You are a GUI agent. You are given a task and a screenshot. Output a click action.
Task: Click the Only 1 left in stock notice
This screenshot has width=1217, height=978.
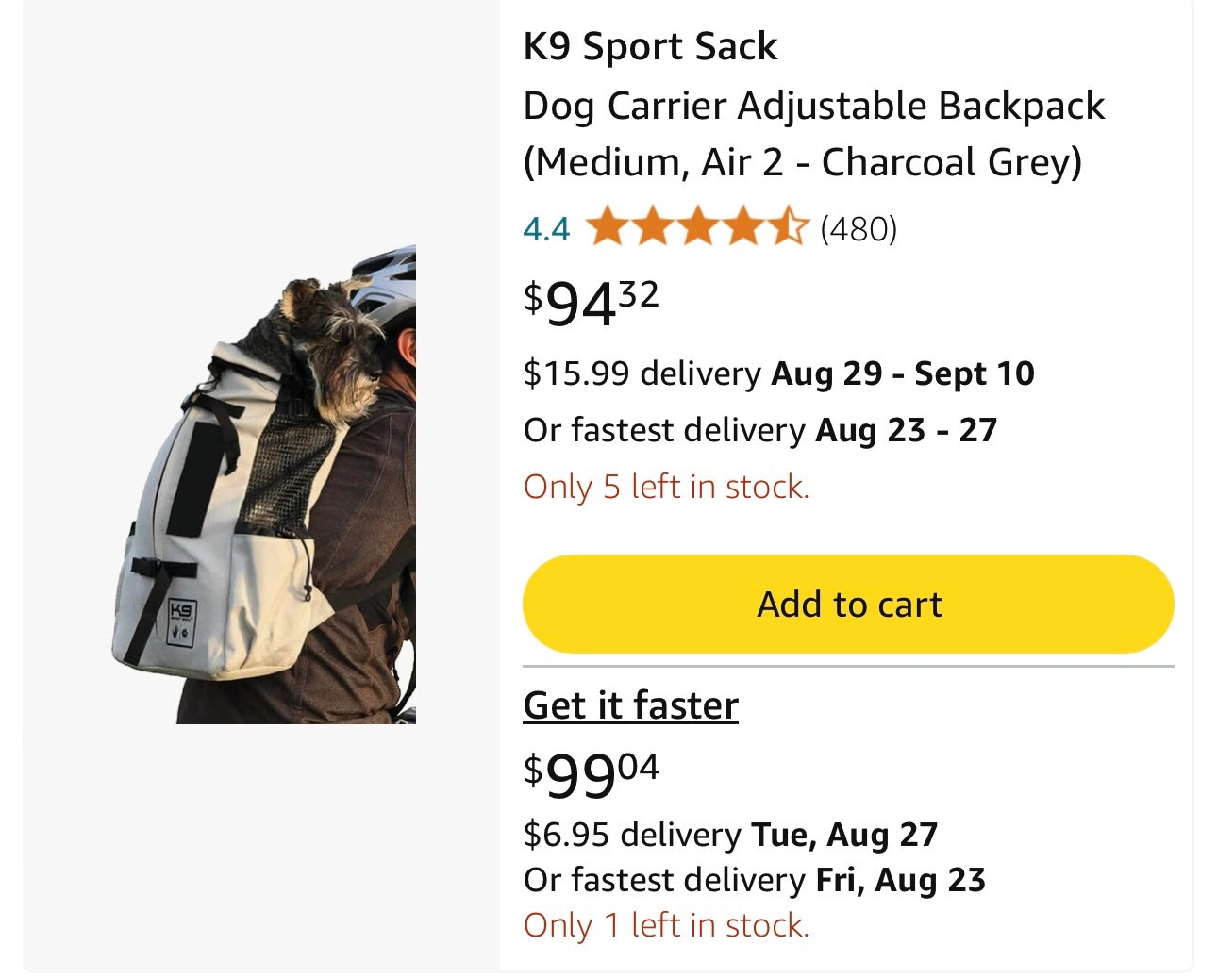click(666, 925)
